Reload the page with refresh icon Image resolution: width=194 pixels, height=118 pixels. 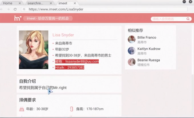pos(15,9)
